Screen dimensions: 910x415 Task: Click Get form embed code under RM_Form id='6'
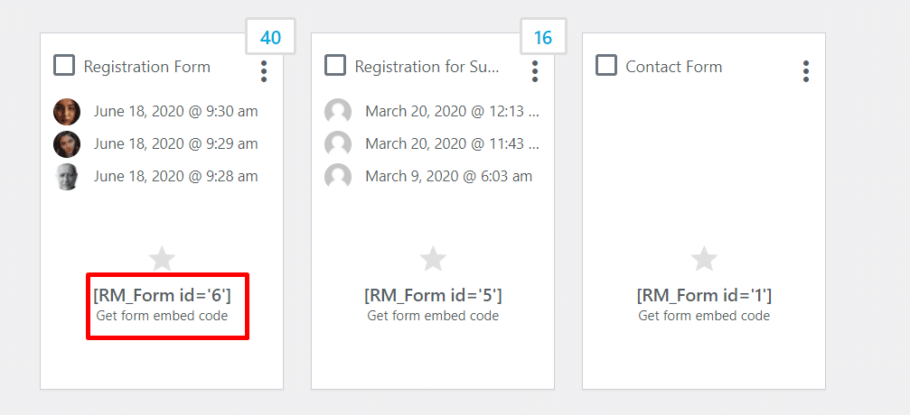(163, 316)
